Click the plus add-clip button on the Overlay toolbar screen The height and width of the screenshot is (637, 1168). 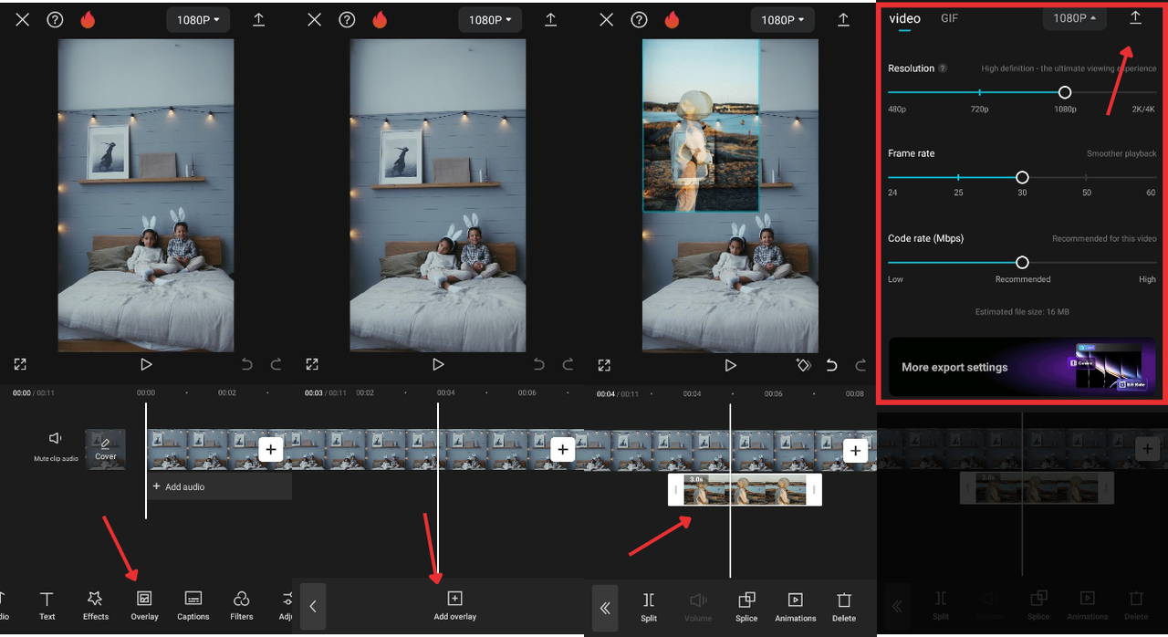pos(270,449)
